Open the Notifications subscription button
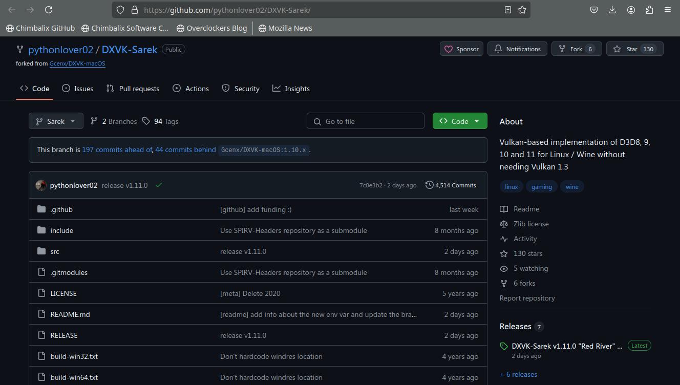Screen dimensions: 680x385 point(517,49)
